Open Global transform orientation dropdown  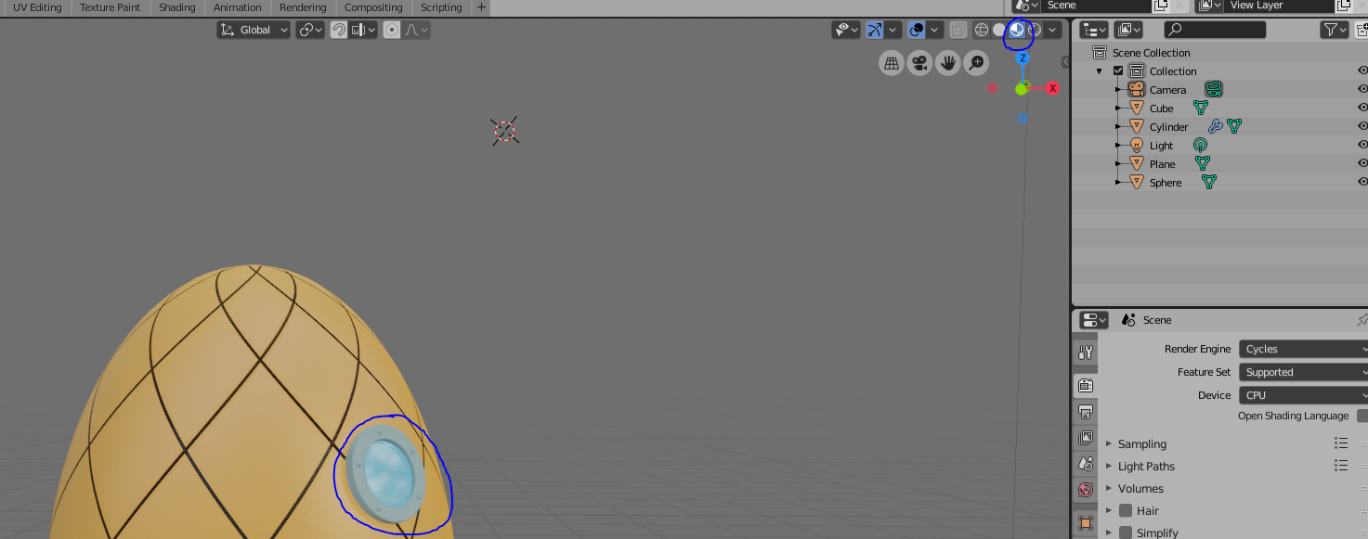point(254,30)
